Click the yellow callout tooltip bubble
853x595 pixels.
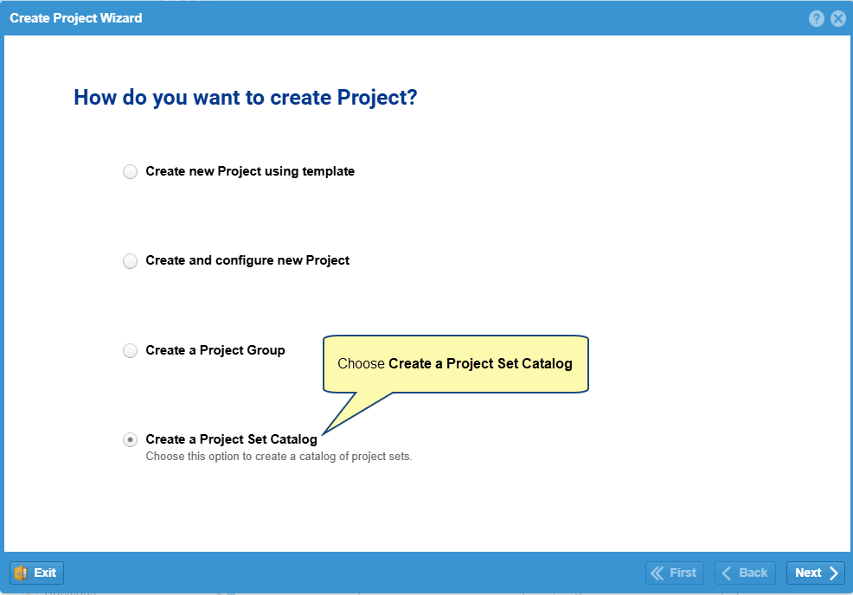pyautogui.click(x=456, y=364)
